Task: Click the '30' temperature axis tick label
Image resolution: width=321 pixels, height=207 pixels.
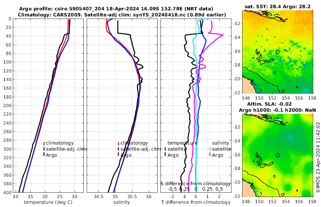Action: click(75, 197)
